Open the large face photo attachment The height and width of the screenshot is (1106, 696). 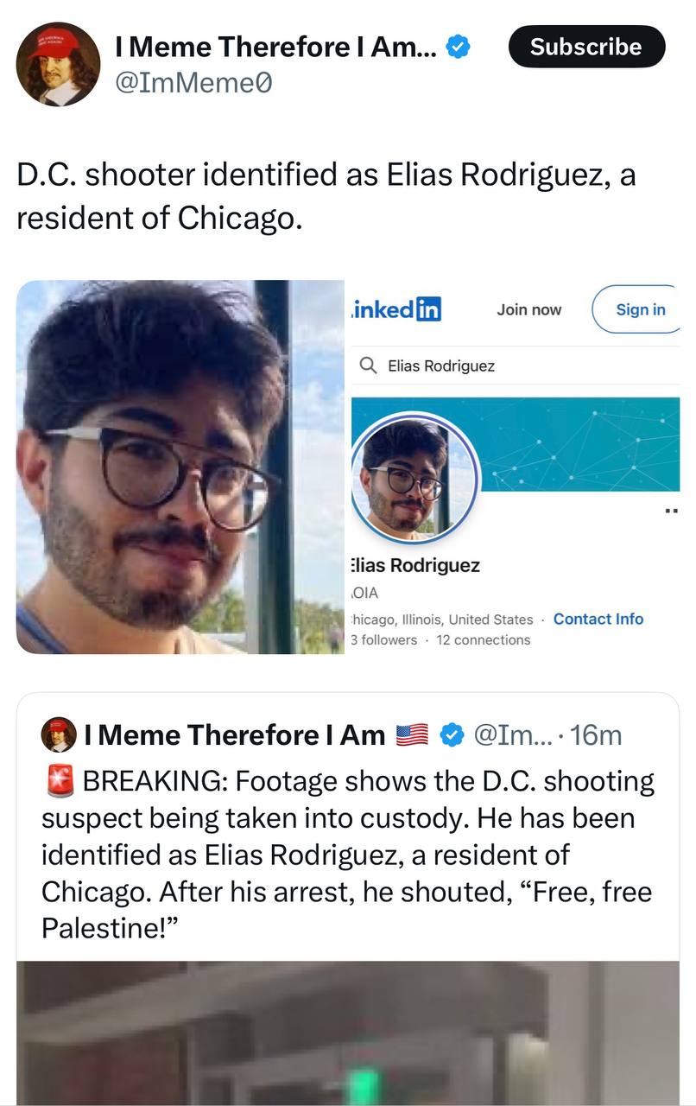click(x=180, y=467)
